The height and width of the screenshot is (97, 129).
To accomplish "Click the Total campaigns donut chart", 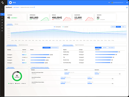I will click(17, 76).
